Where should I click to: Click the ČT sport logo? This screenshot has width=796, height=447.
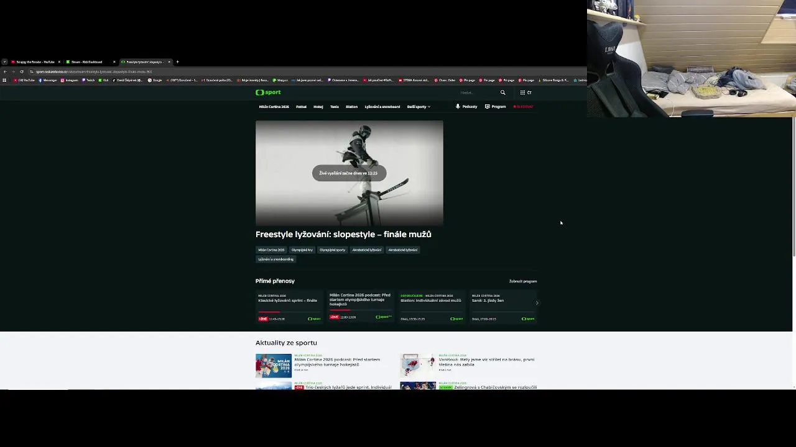[x=268, y=93]
